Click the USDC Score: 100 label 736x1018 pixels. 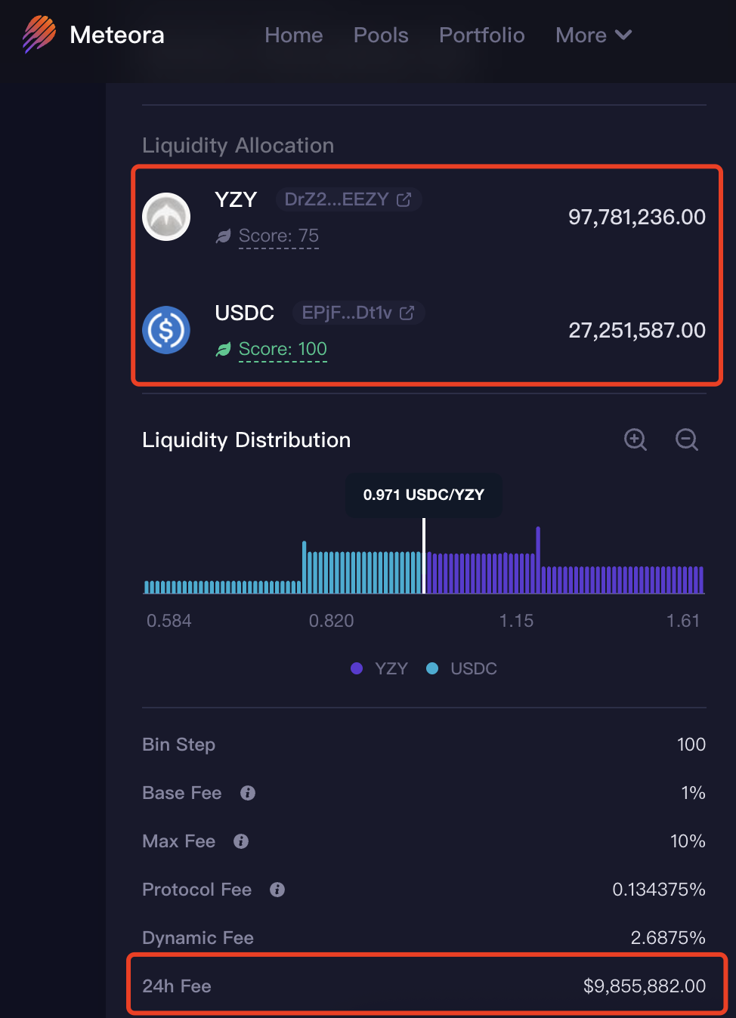click(x=283, y=349)
